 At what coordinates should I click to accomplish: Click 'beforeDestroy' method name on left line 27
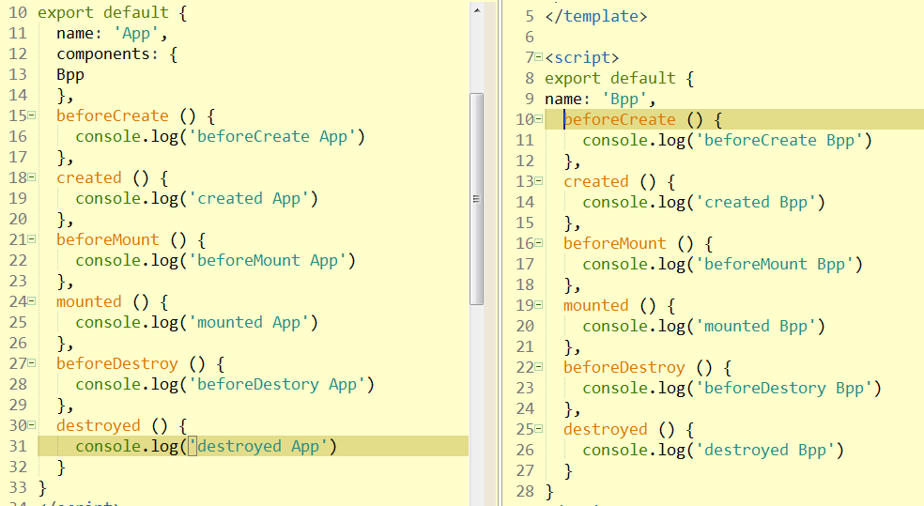tap(117, 363)
